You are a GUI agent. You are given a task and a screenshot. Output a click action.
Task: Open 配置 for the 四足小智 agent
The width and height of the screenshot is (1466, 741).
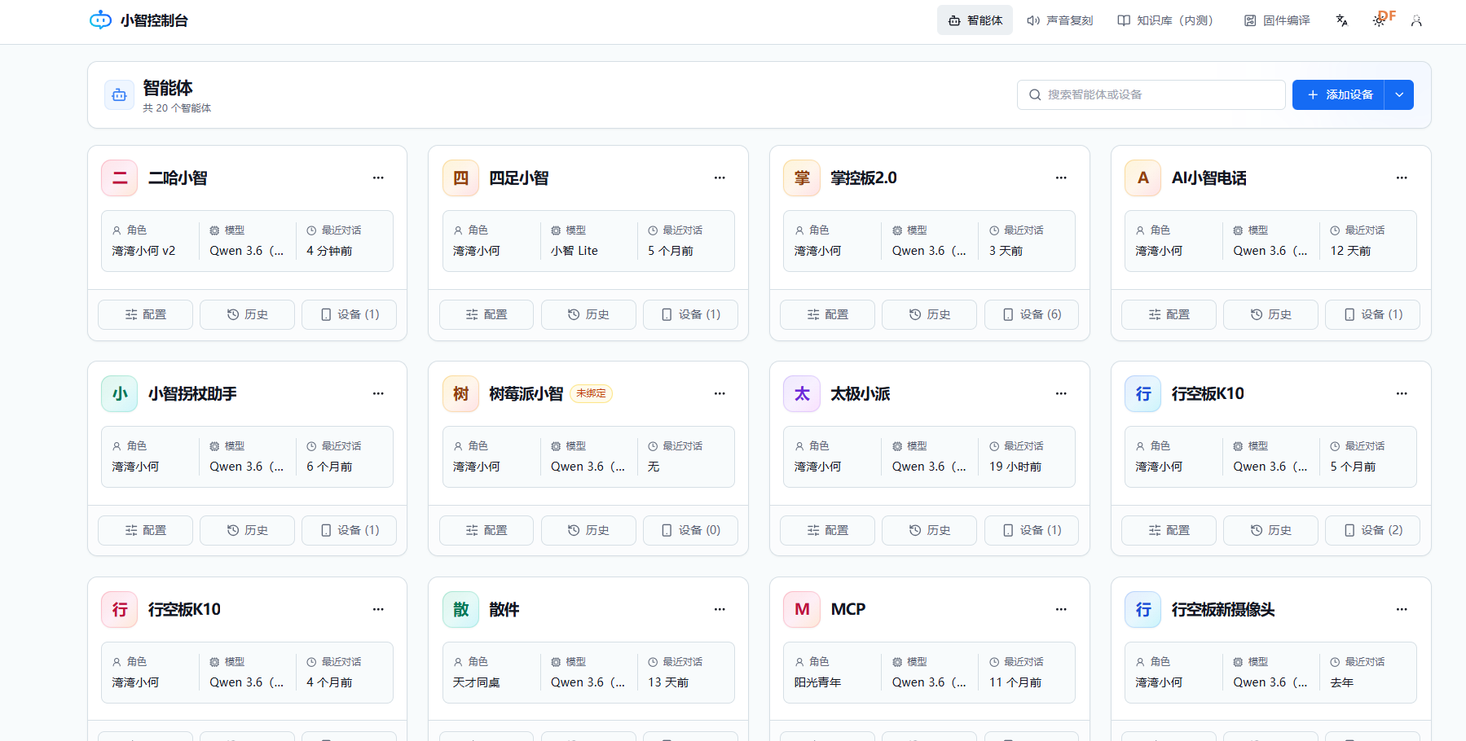tap(486, 314)
